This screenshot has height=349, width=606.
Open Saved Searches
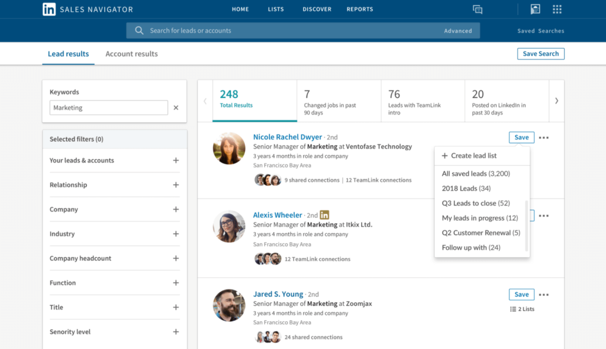pos(541,31)
